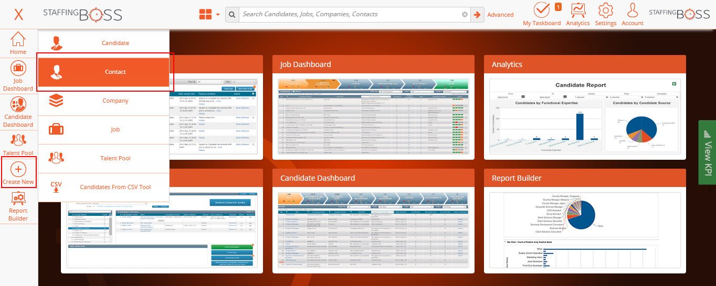Open the Job Dashboard card title
Image resolution: width=716 pixels, height=286 pixels.
(x=306, y=64)
